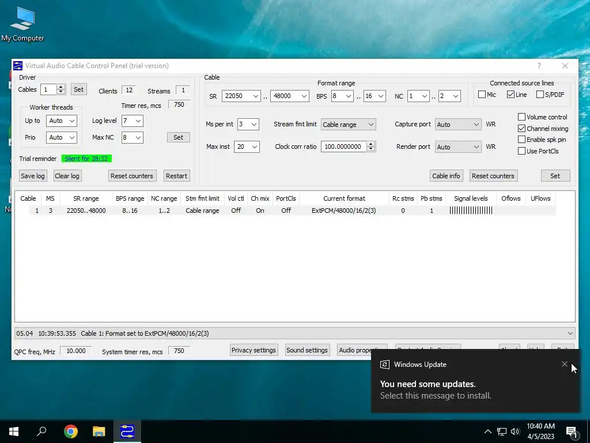Viewport: 590px width, 443px height.
Task: Dismiss the Windows Update notification
Action: click(565, 364)
